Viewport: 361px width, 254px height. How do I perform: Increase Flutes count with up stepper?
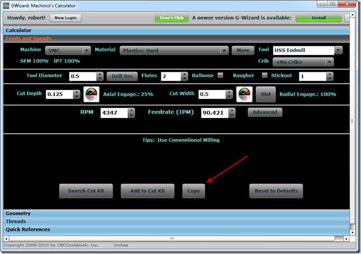pyautogui.click(x=184, y=74)
